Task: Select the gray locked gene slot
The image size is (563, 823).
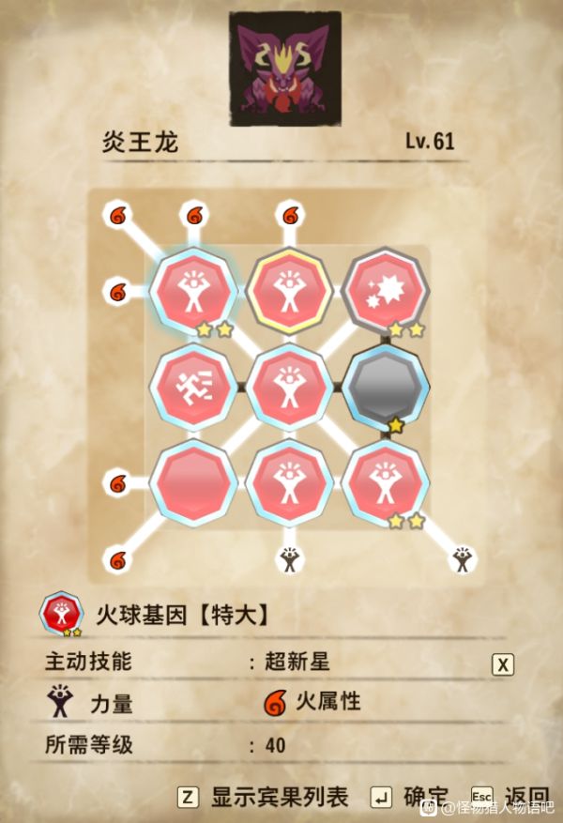Action: (x=386, y=388)
